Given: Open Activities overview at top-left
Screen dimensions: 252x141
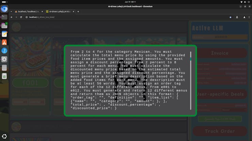Looking at the screenshot, I should (x=4, y=2).
